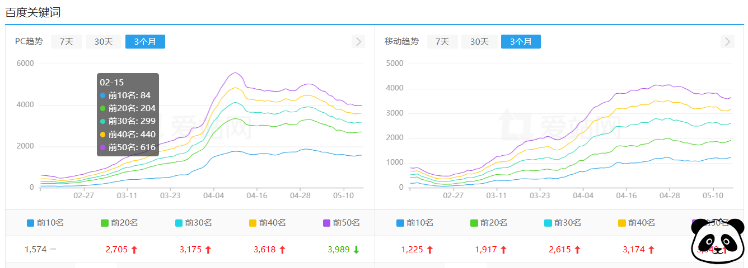Click tooltip entry 前20名: 204
Viewport: 748px width, 268px height.
(x=128, y=108)
